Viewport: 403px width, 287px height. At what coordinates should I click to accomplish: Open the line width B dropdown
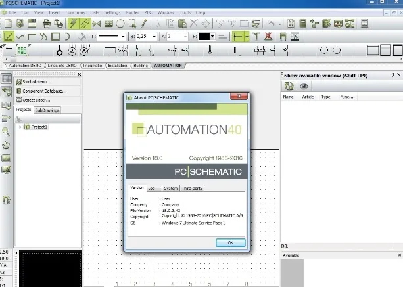click(154, 37)
